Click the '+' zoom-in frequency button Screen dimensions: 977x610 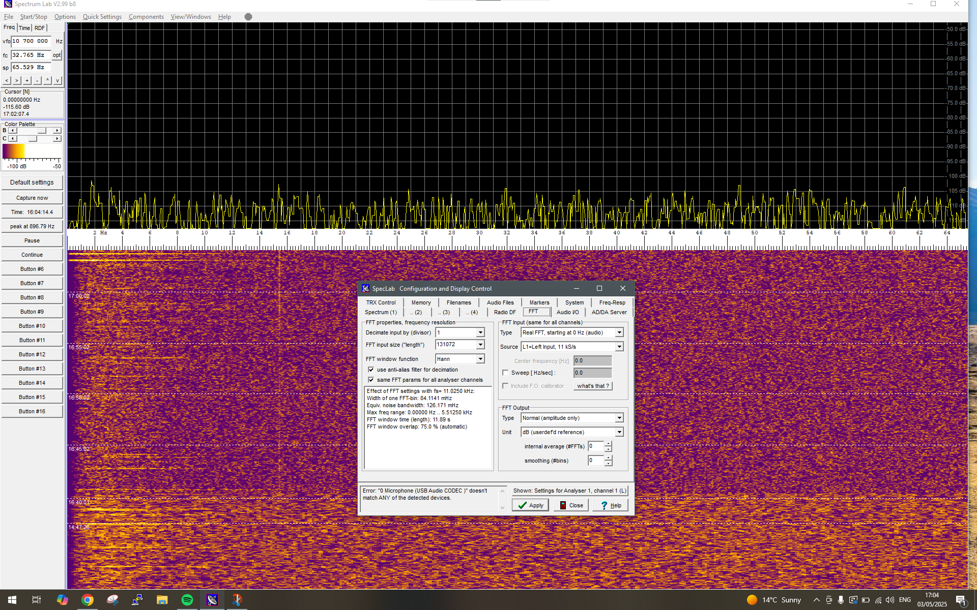[27, 80]
